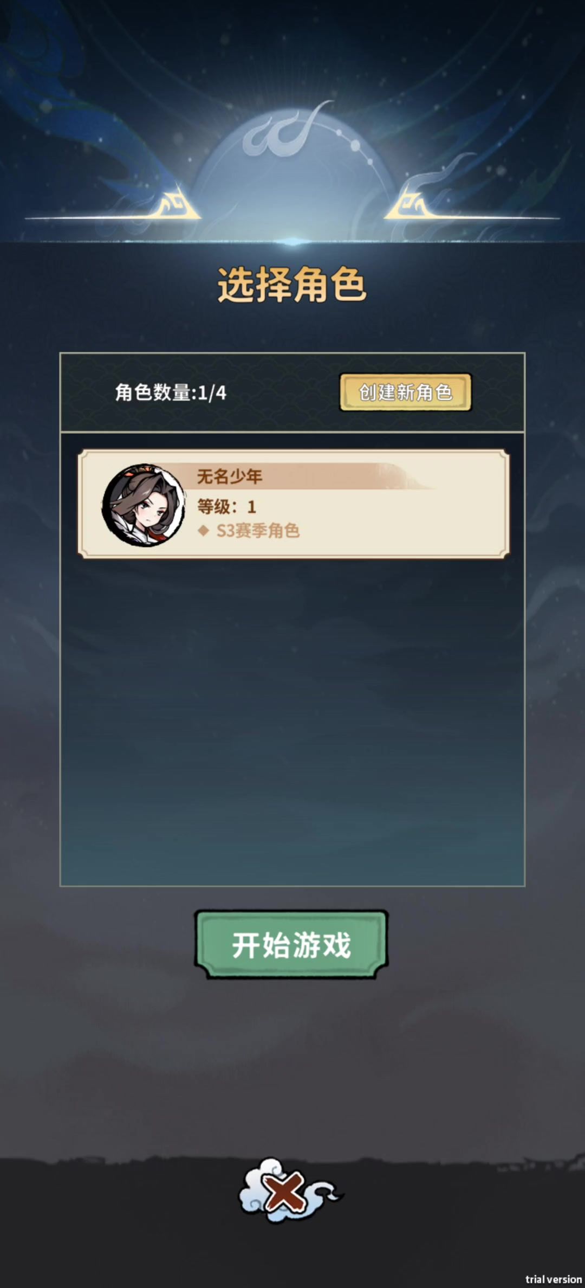Click the glowing moon dome graphic
Image resolution: width=585 pixels, height=1288 pixels.
point(292,173)
